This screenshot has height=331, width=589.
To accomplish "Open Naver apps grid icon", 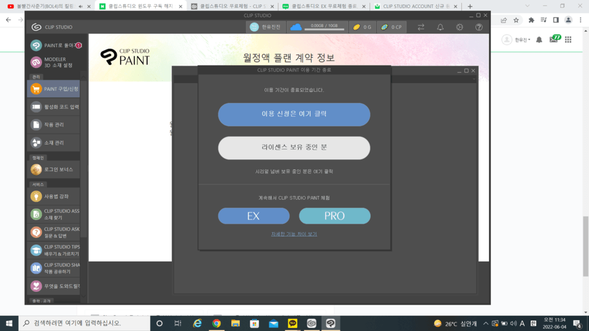I will (x=568, y=39).
